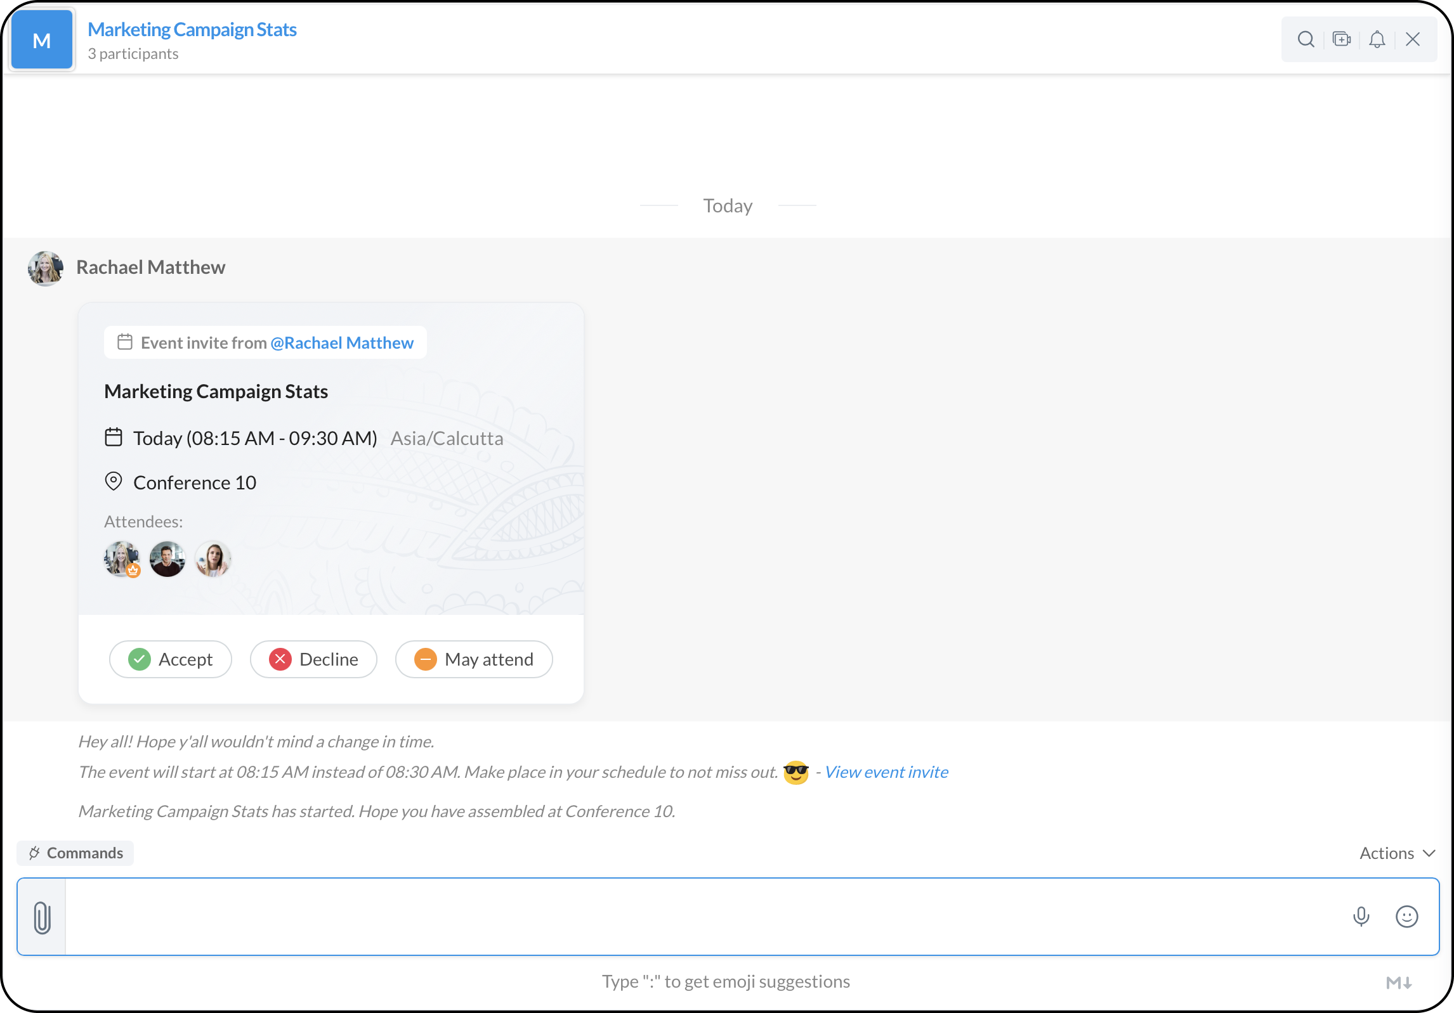Start a video meeting from the header
The height and width of the screenshot is (1013, 1454).
1341,39
